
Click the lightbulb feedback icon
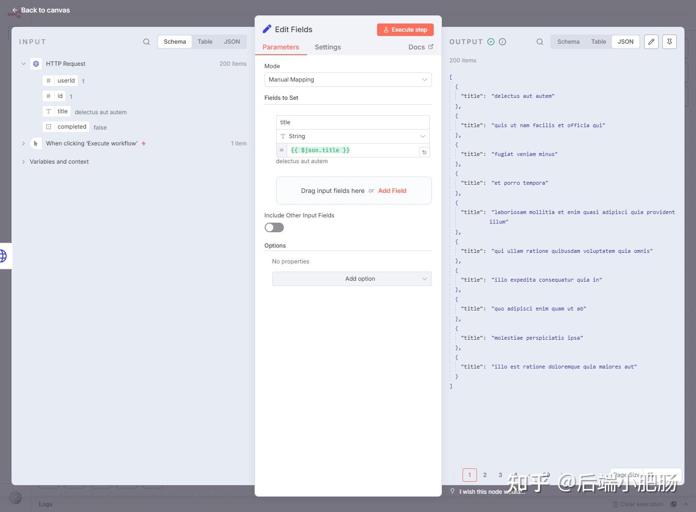click(x=452, y=491)
